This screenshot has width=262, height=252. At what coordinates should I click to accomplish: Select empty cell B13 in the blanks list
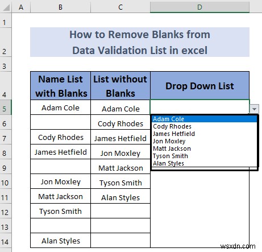coord(60,226)
